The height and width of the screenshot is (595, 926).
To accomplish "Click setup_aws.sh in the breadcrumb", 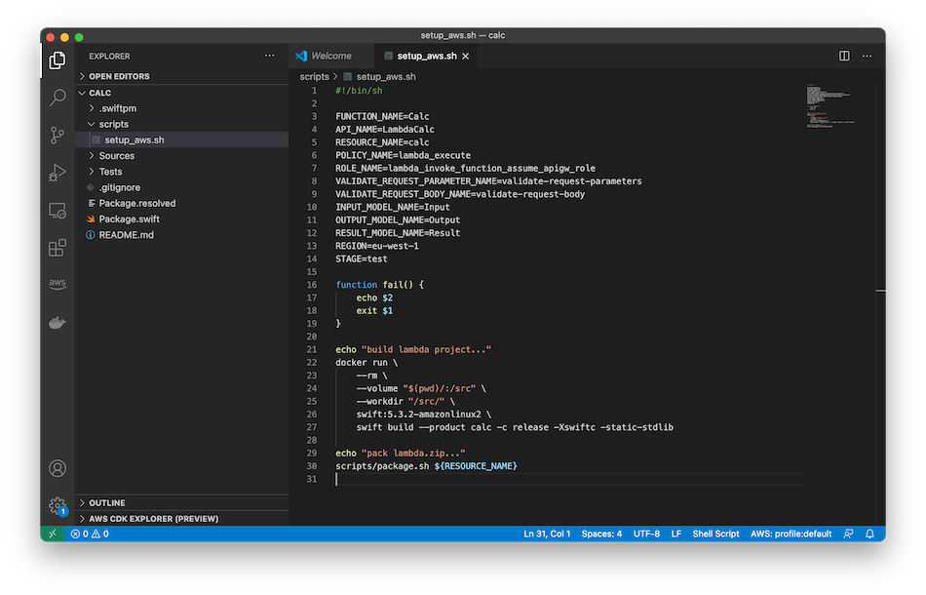I will [386, 77].
